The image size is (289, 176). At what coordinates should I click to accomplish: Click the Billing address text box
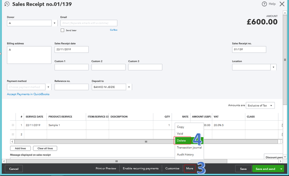click(29, 55)
